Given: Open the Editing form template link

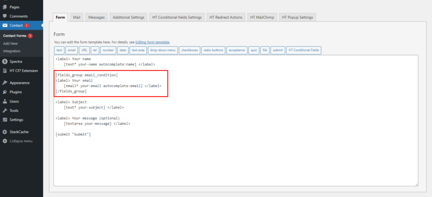Looking at the screenshot, I should click(152, 42).
